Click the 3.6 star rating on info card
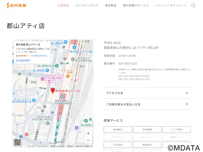This screenshot has width=203, height=152. point(22,56)
